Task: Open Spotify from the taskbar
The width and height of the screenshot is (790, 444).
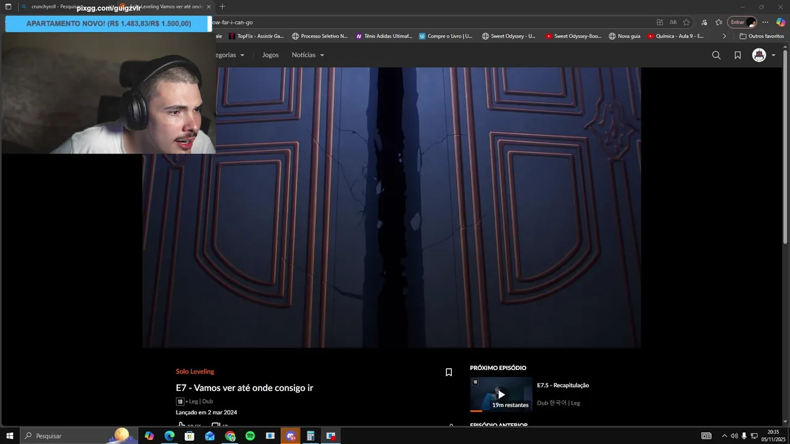Action: click(250, 436)
